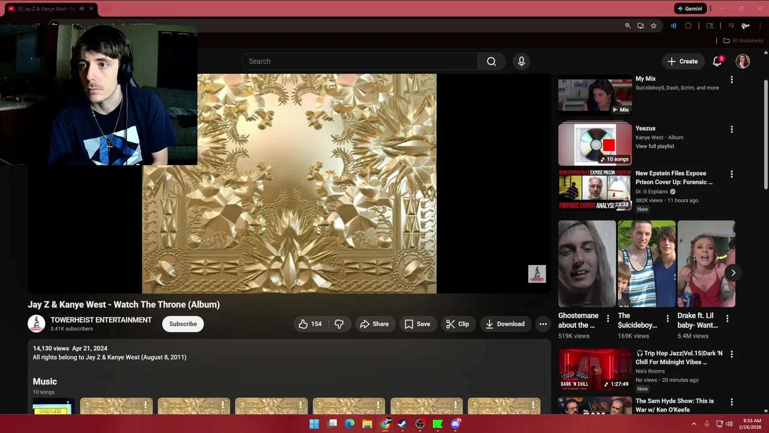Open New Epstein Files video thumbnail
The height and width of the screenshot is (433, 769).
coord(595,189)
